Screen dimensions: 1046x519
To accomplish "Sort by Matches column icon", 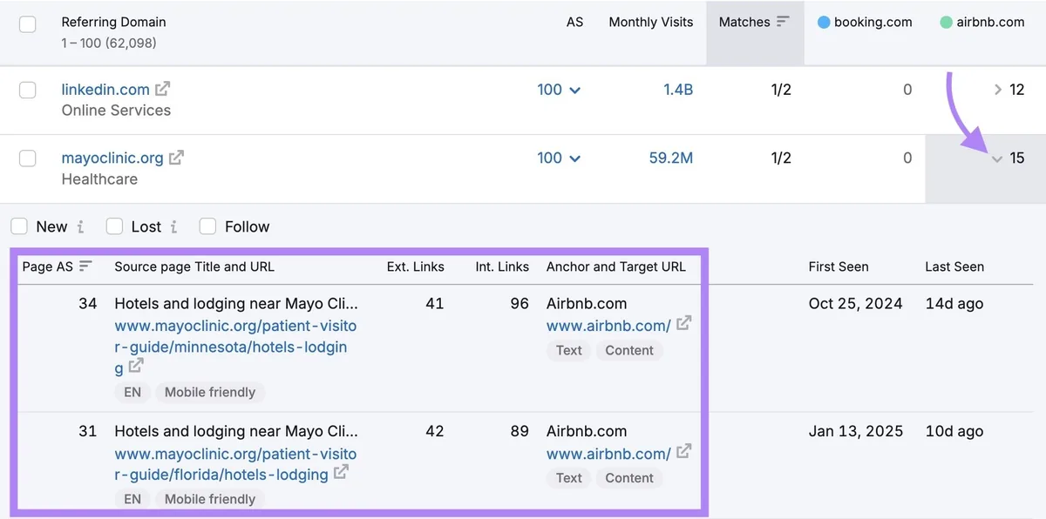I will tap(783, 22).
